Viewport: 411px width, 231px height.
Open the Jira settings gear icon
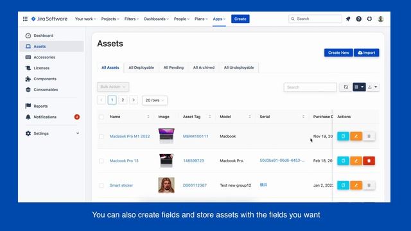[369, 19]
